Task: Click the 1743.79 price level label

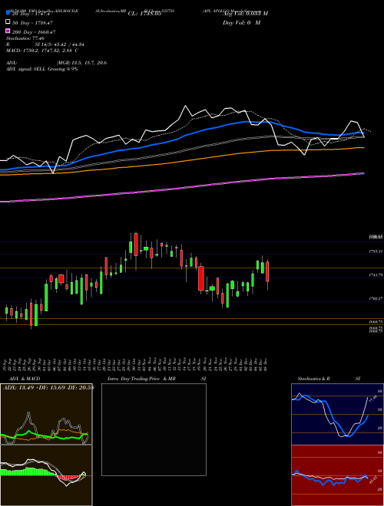Action: (376, 275)
